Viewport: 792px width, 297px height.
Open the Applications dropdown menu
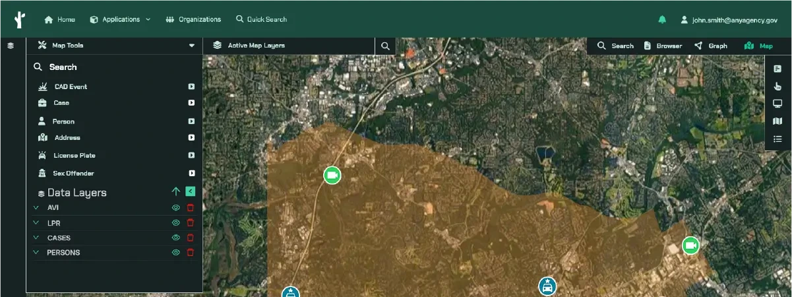[121, 20]
